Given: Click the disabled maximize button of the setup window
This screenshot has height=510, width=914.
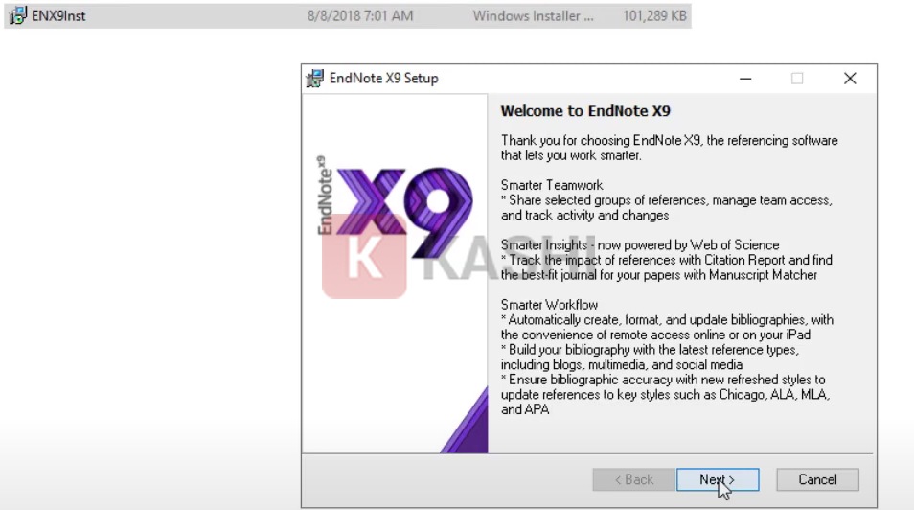Looking at the screenshot, I should pos(797,79).
